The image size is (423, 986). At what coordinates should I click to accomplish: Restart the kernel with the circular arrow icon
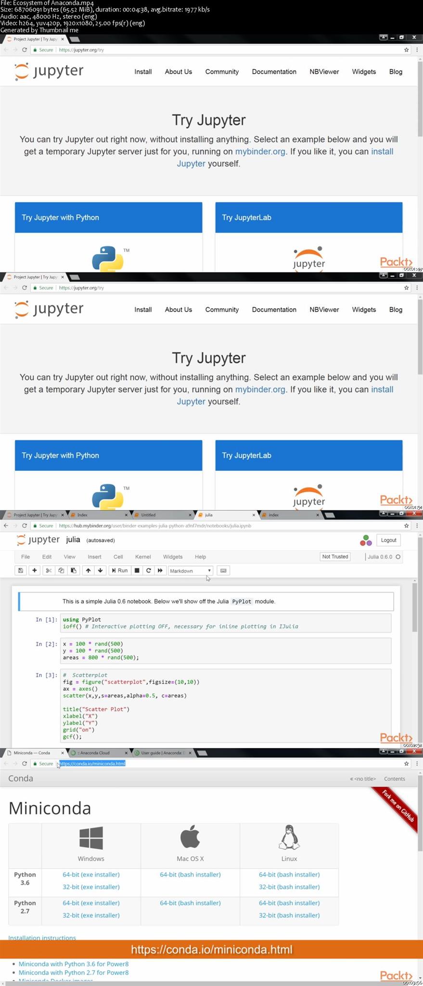[149, 571]
